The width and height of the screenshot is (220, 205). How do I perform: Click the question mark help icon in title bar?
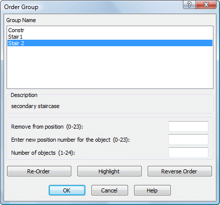point(189,5)
